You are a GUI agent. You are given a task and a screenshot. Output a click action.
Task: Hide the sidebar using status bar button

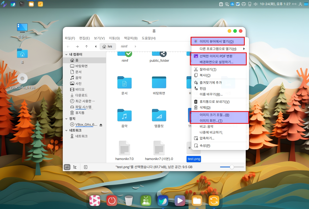click(x=86, y=167)
